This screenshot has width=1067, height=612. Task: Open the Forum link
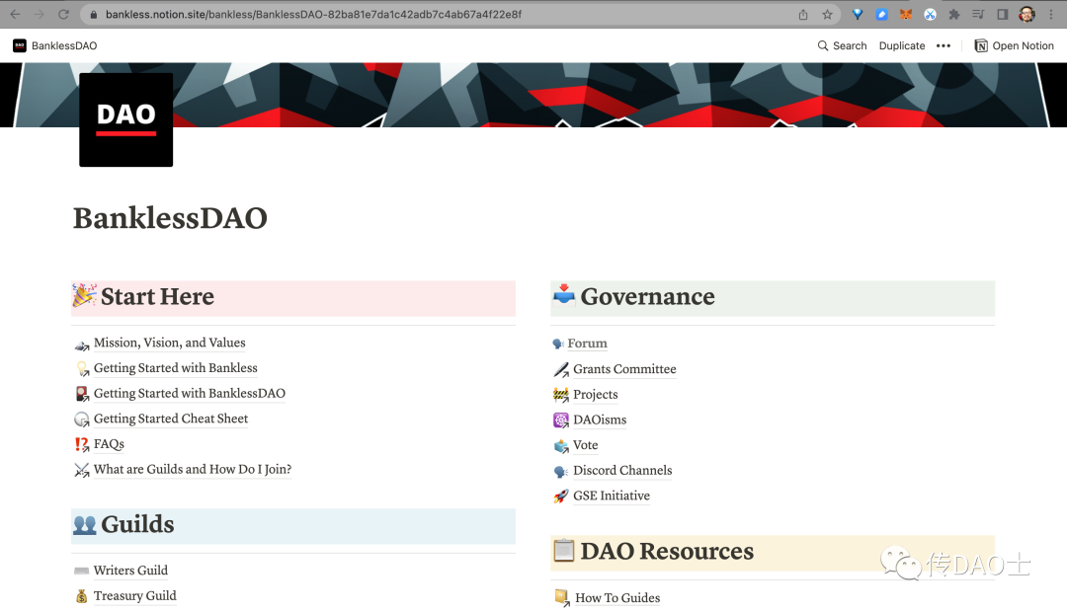point(587,344)
